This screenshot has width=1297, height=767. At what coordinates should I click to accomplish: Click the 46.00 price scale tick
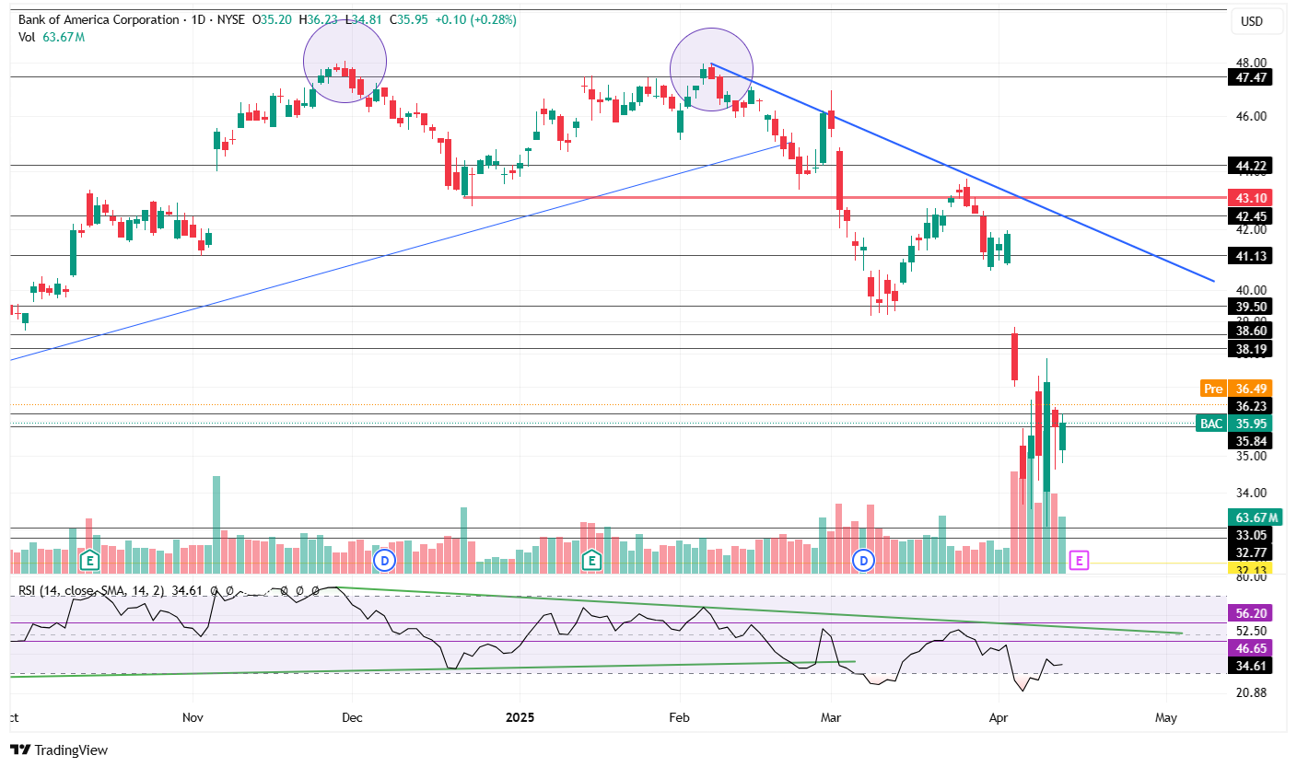[x=1250, y=117]
